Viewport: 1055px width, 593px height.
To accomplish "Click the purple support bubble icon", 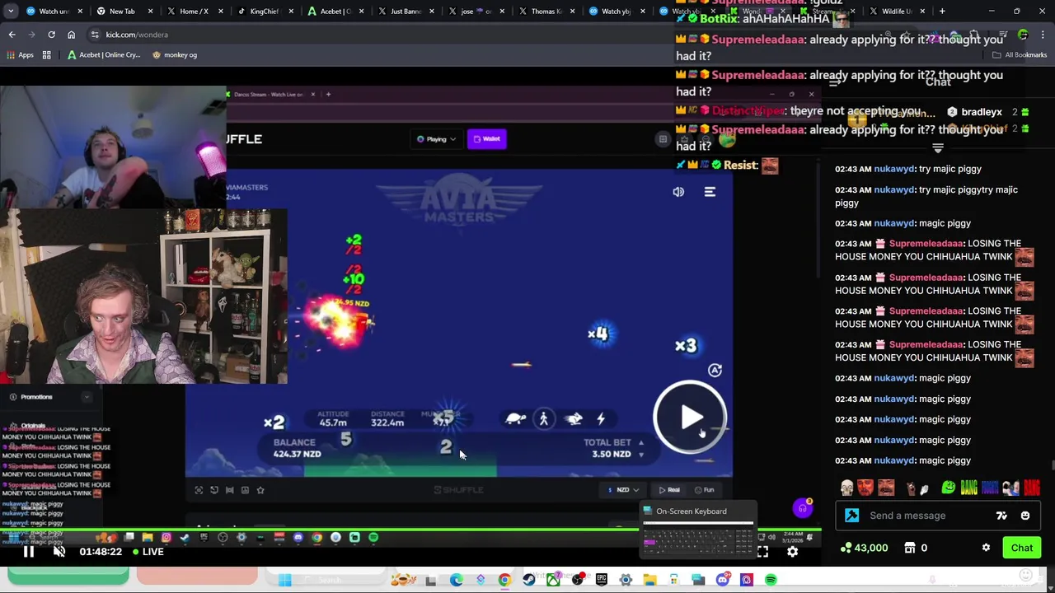I will [x=802, y=508].
